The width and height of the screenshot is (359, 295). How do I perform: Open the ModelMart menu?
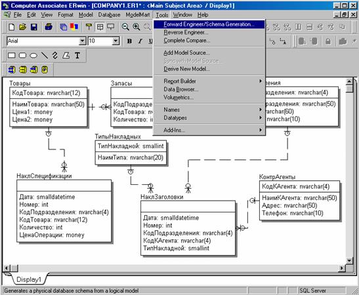pyautogui.click(x=138, y=15)
